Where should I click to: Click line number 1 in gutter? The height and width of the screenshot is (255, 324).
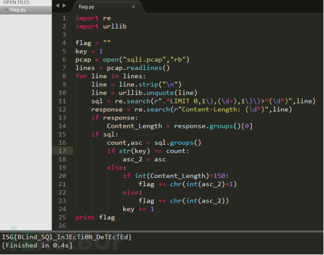(x=64, y=18)
